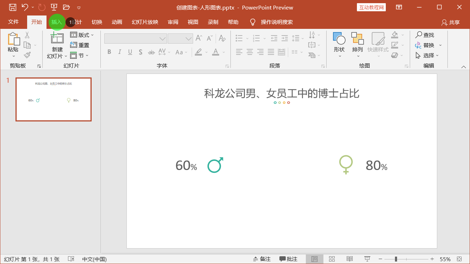The height and width of the screenshot is (264, 470).
Task: Click the Paste clipboard icon
Action: pyautogui.click(x=13, y=39)
